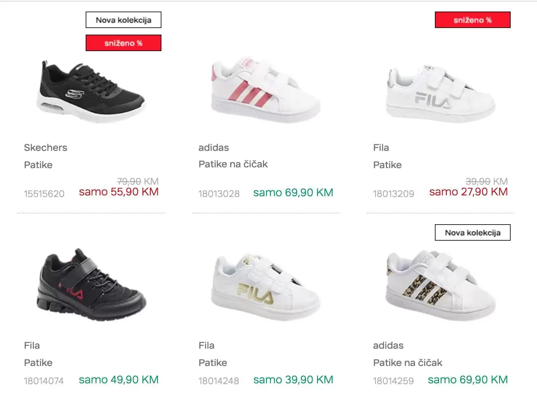The image size is (537, 394).
Task: Click product number 18013028
Action: click(219, 194)
